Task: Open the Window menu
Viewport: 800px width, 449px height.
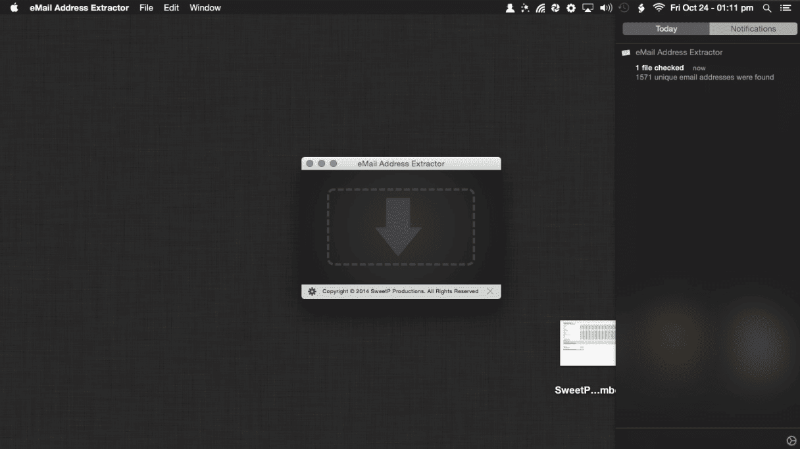Action: tap(205, 8)
